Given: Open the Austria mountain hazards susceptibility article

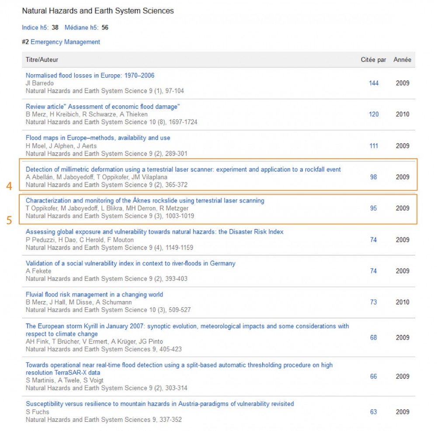Looking at the screenshot, I should point(160,404).
